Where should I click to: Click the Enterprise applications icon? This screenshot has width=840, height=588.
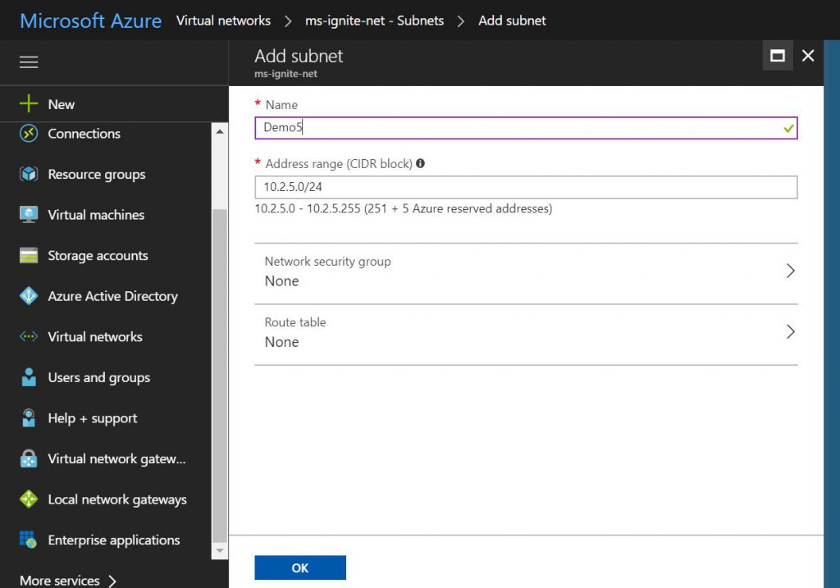tap(29, 540)
